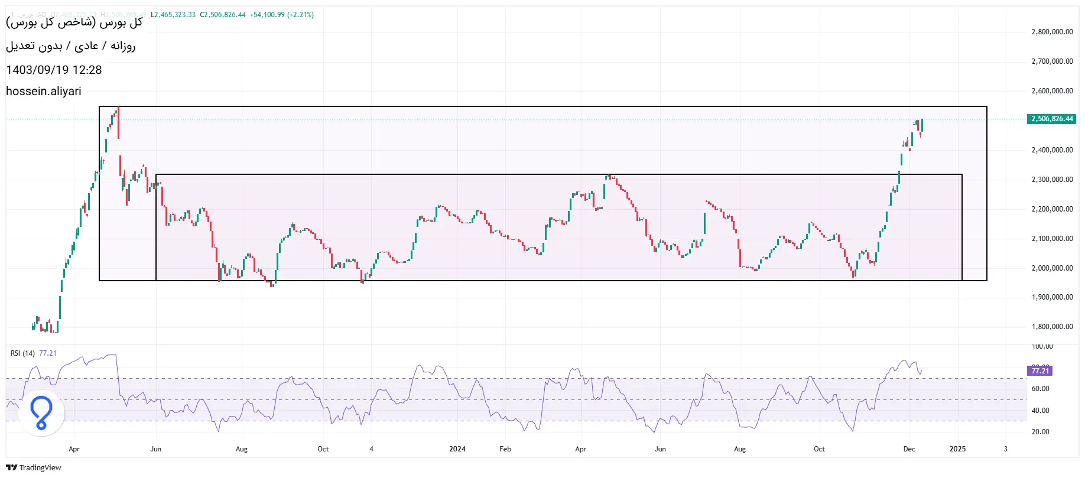Click the symbol title کل بورس (شاخص کل بورس)
The width and height of the screenshot is (1085, 478).
tap(74, 22)
